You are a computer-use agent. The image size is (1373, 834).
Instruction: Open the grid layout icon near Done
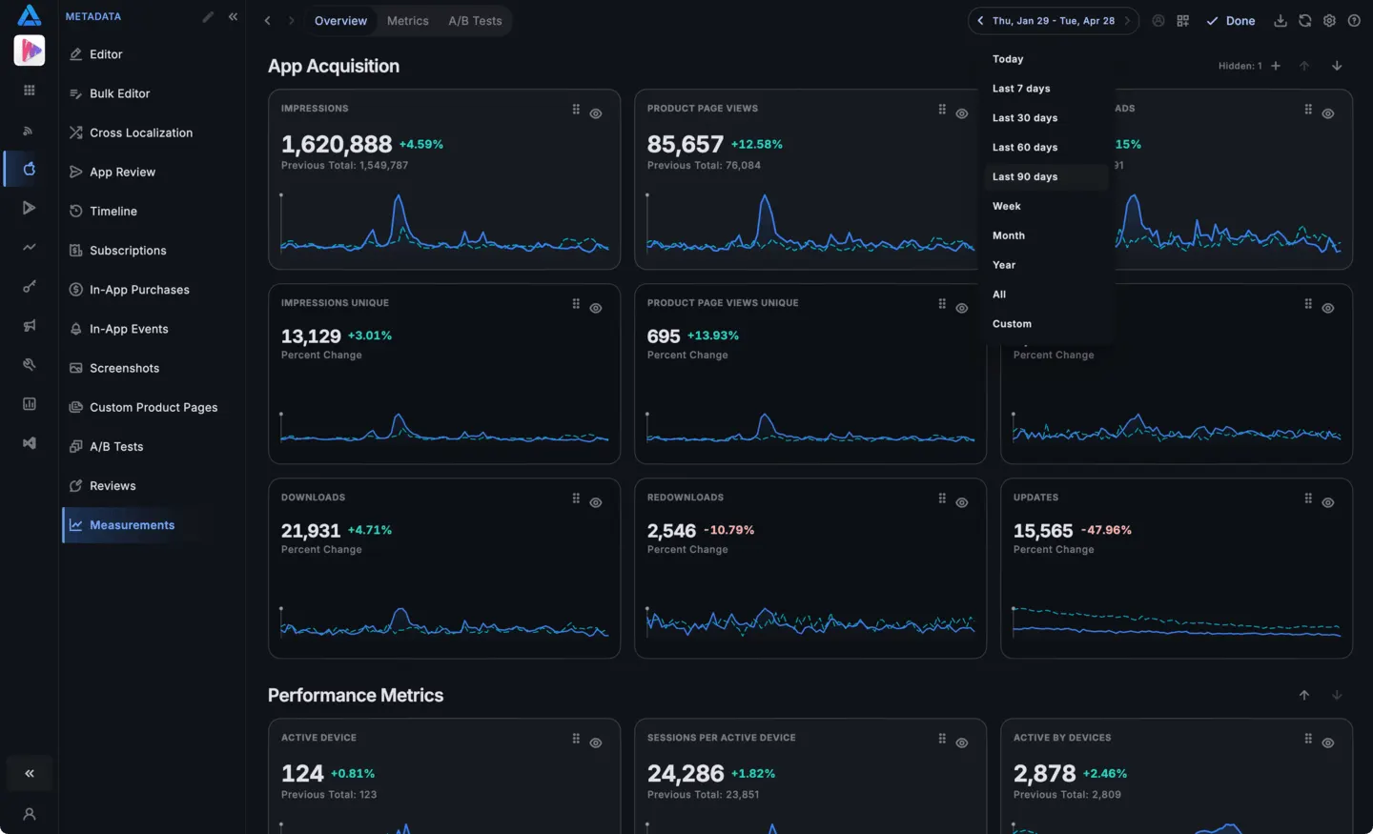pos(1182,21)
